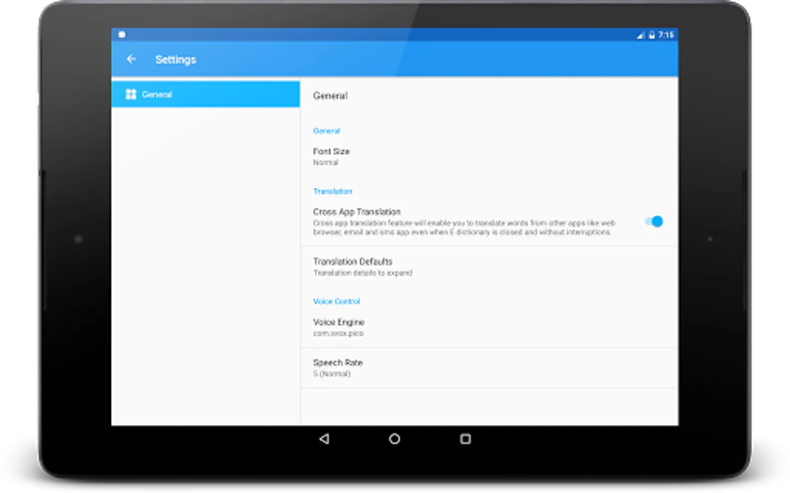
Task: Tap the clock showing 7:15
Action: click(x=666, y=35)
